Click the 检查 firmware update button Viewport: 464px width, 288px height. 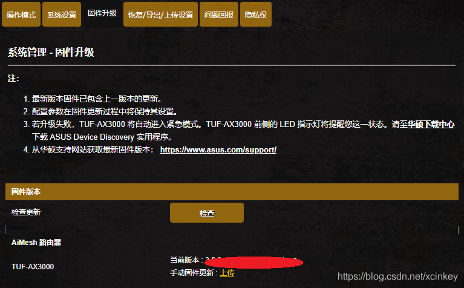(x=207, y=212)
